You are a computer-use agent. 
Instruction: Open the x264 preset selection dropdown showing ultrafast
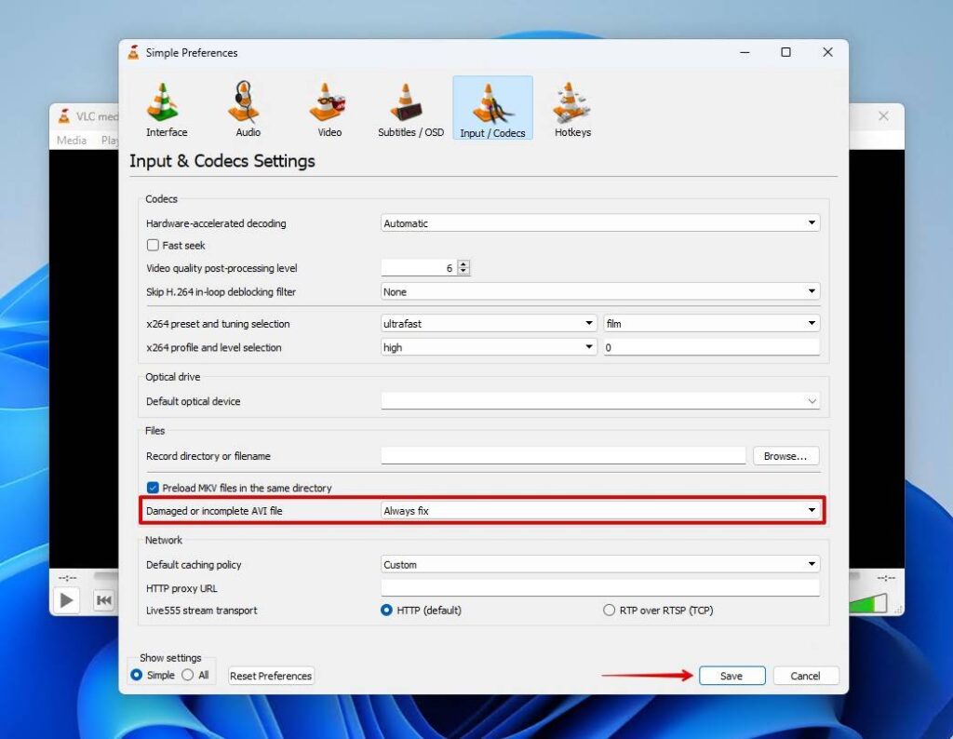tap(589, 323)
